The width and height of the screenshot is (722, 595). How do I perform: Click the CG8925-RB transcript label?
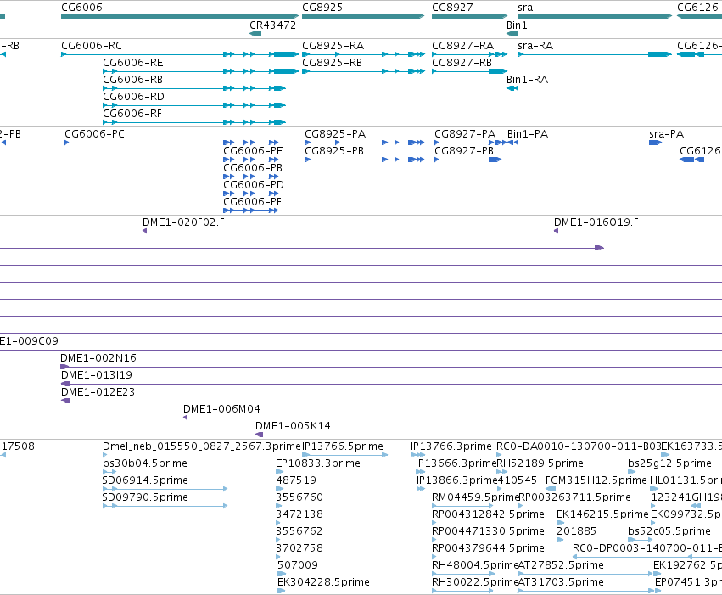point(332,63)
